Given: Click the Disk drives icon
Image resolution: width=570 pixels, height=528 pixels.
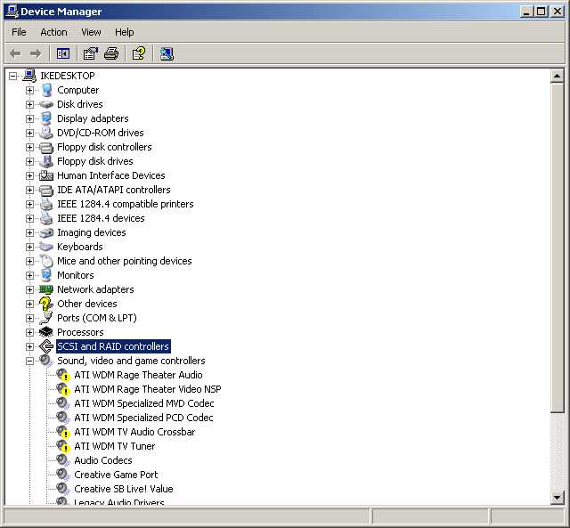Looking at the screenshot, I should click(46, 104).
